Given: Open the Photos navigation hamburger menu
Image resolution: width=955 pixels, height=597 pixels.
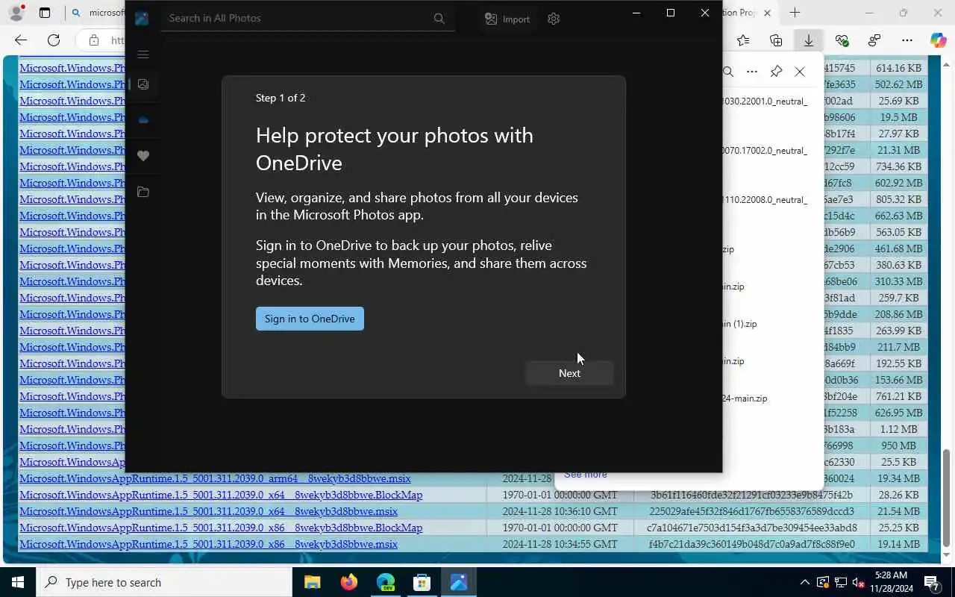Looking at the screenshot, I should [x=143, y=54].
